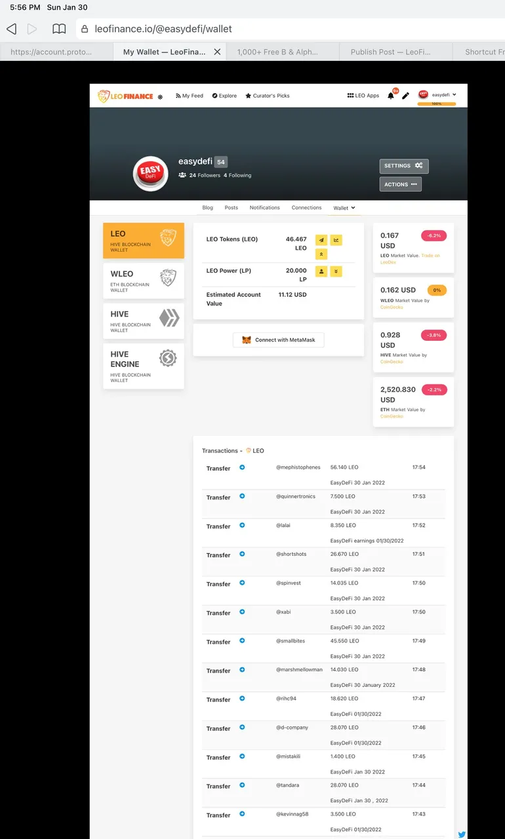Open the CoinGecko link for WLEO market value
Screen dimensions: 505x839
392,307
